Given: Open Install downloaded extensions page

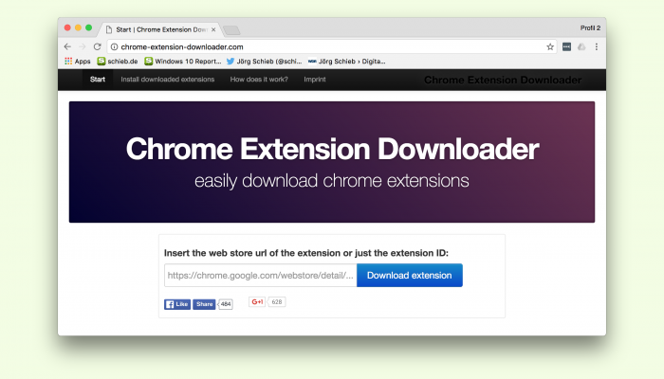Looking at the screenshot, I should tap(168, 80).
